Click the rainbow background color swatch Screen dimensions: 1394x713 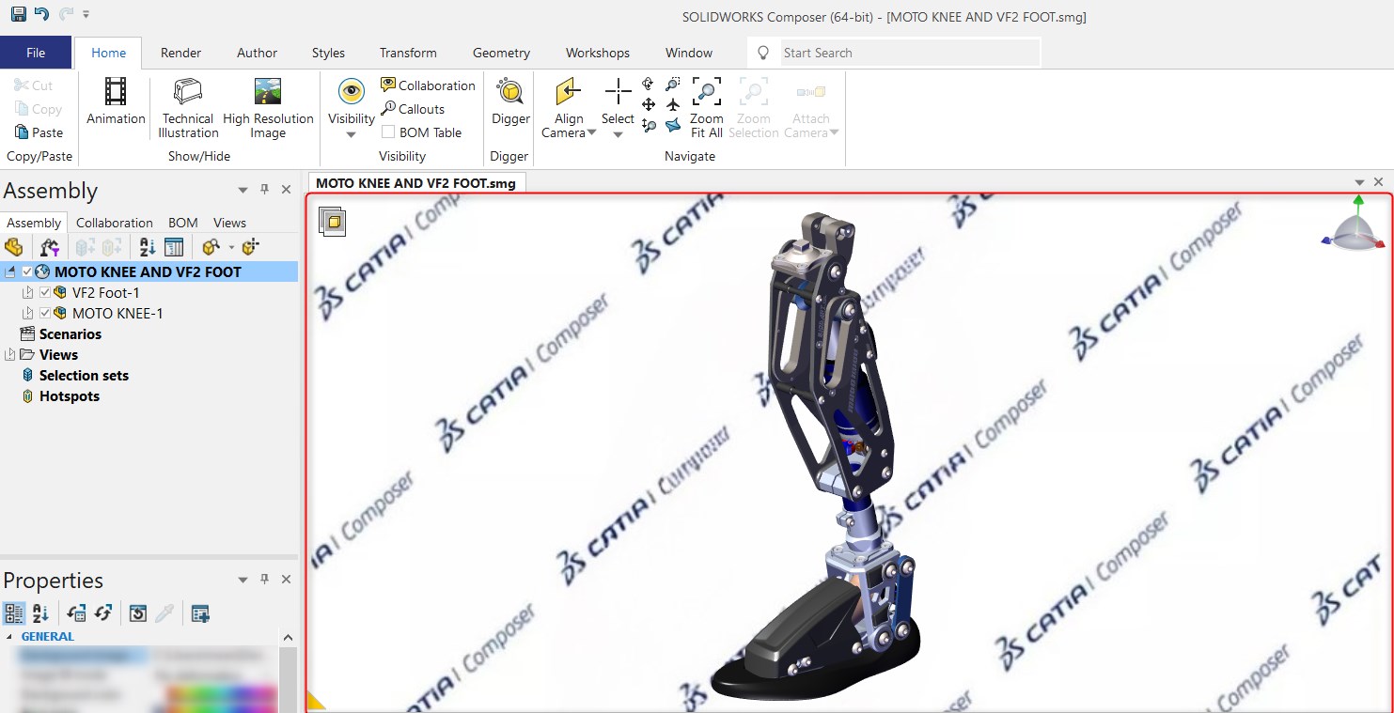point(223,696)
